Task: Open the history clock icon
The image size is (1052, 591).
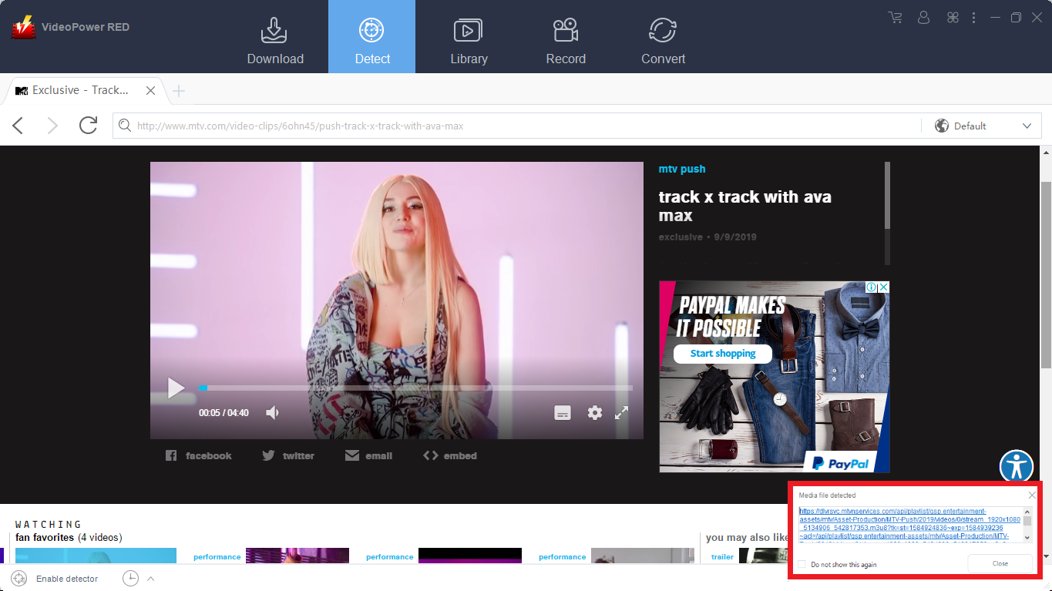Action: (x=129, y=578)
